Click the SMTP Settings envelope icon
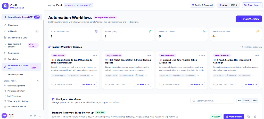 (x=5, y=96)
